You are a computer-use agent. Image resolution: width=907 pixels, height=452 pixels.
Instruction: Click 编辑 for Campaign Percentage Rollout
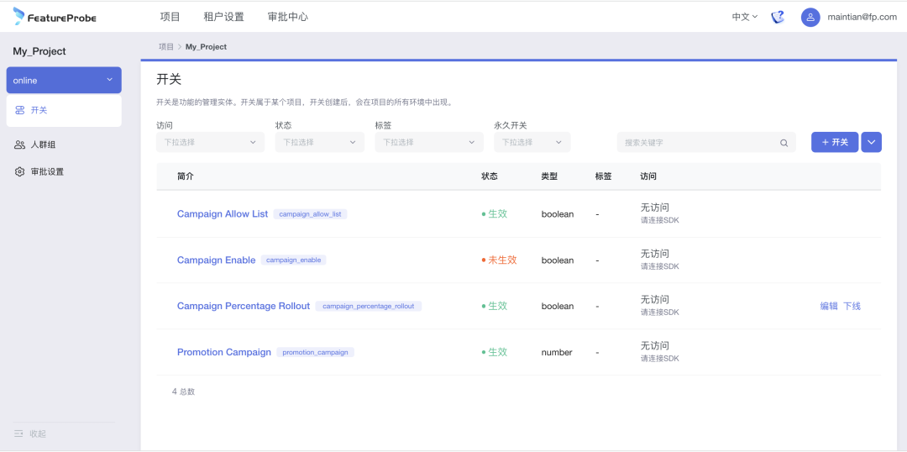[x=828, y=306]
